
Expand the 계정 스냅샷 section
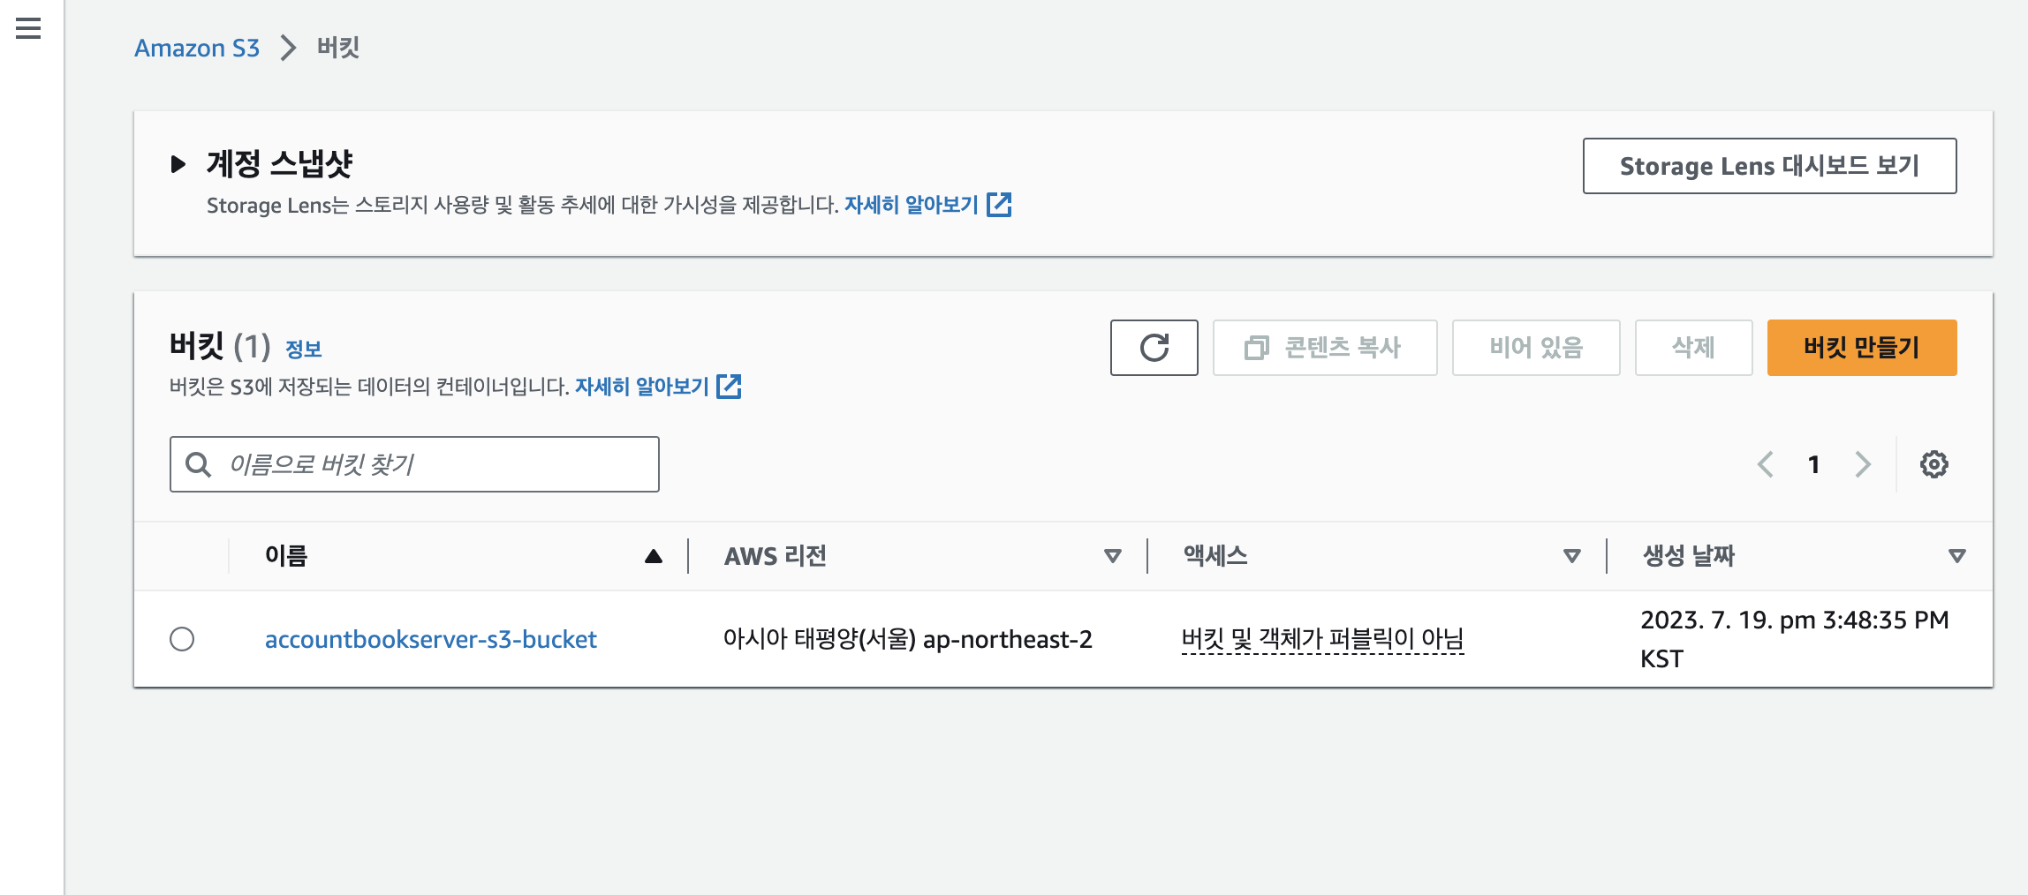point(178,164)
